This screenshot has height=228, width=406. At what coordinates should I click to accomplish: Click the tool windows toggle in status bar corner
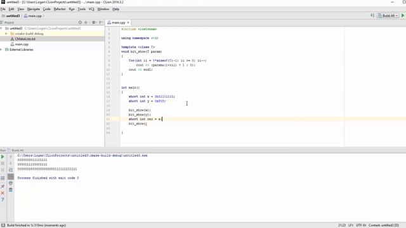(x=3, y=225)
